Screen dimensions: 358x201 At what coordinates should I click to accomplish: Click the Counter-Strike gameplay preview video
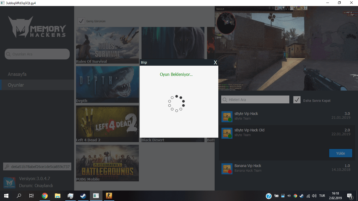(x=286, y=48)
